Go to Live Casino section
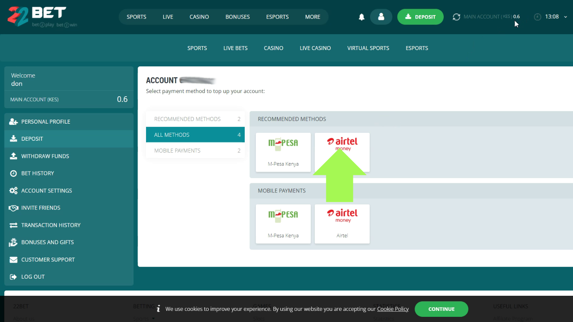This screenshot has width=573, height=322. point(315,48)
